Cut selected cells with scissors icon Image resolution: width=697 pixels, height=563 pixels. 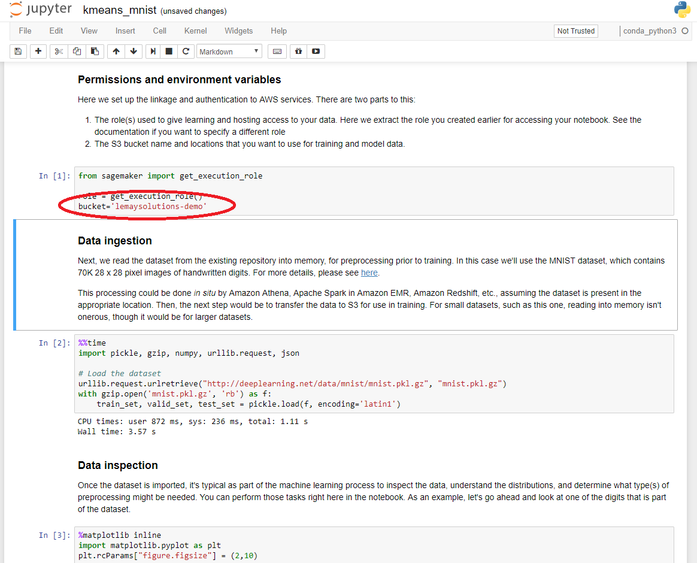point(59,52)
